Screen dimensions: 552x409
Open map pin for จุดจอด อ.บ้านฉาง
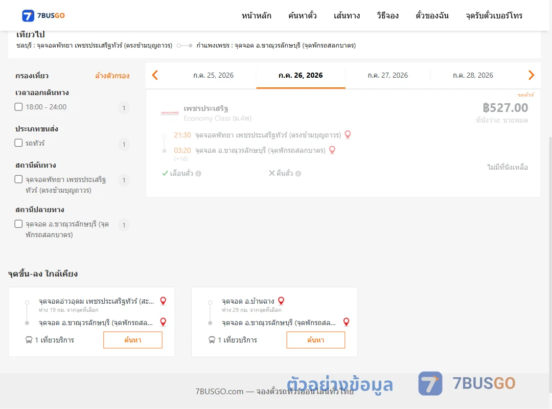281,301
